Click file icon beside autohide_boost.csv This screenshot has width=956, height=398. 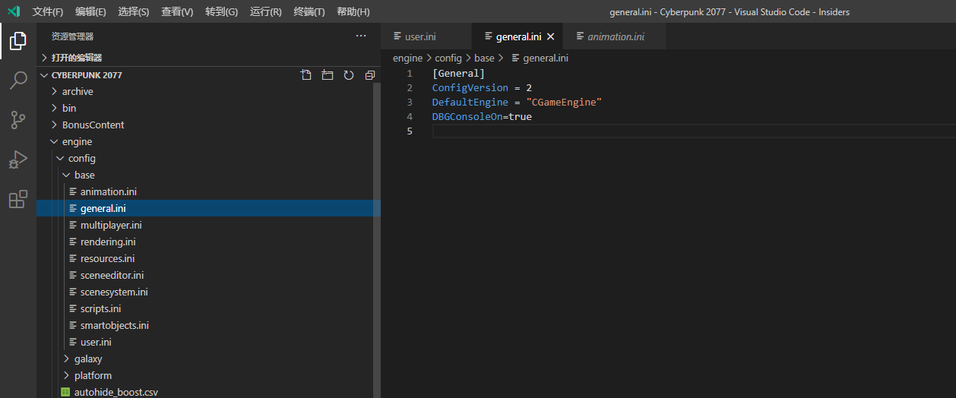pyautogui.click(x=65, y=393)
